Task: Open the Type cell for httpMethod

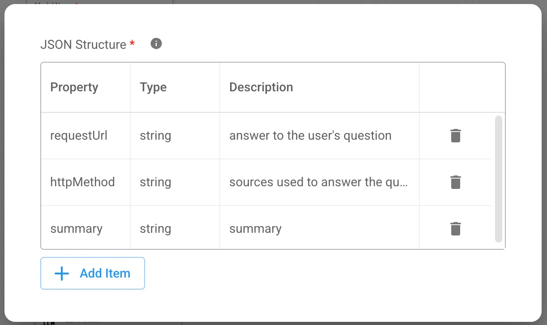Action: click(155, 182)
